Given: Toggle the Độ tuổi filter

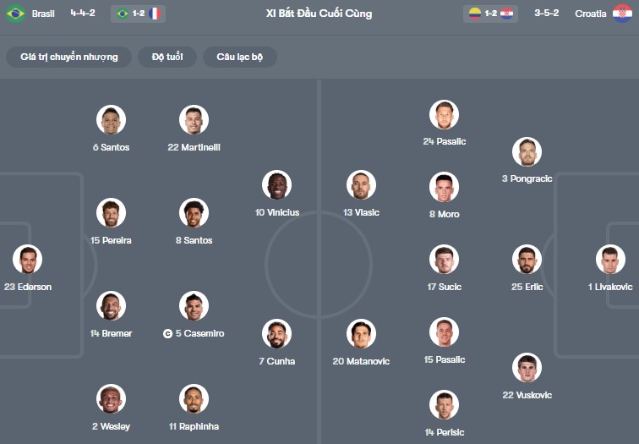Looking at the screenshot, I should point(167,57).
